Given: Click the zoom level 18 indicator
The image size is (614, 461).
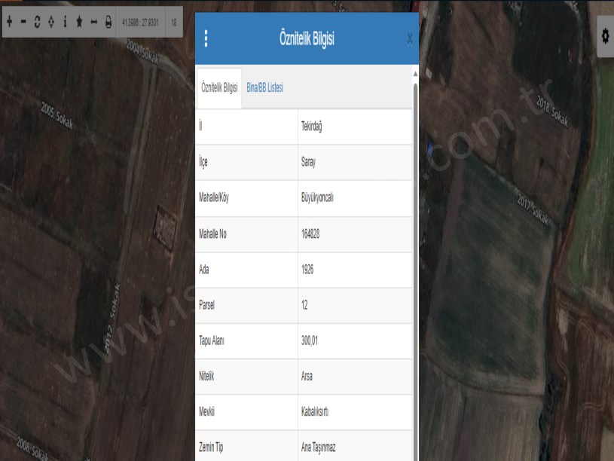Looking at the screenshot, I should click(174, 22).
